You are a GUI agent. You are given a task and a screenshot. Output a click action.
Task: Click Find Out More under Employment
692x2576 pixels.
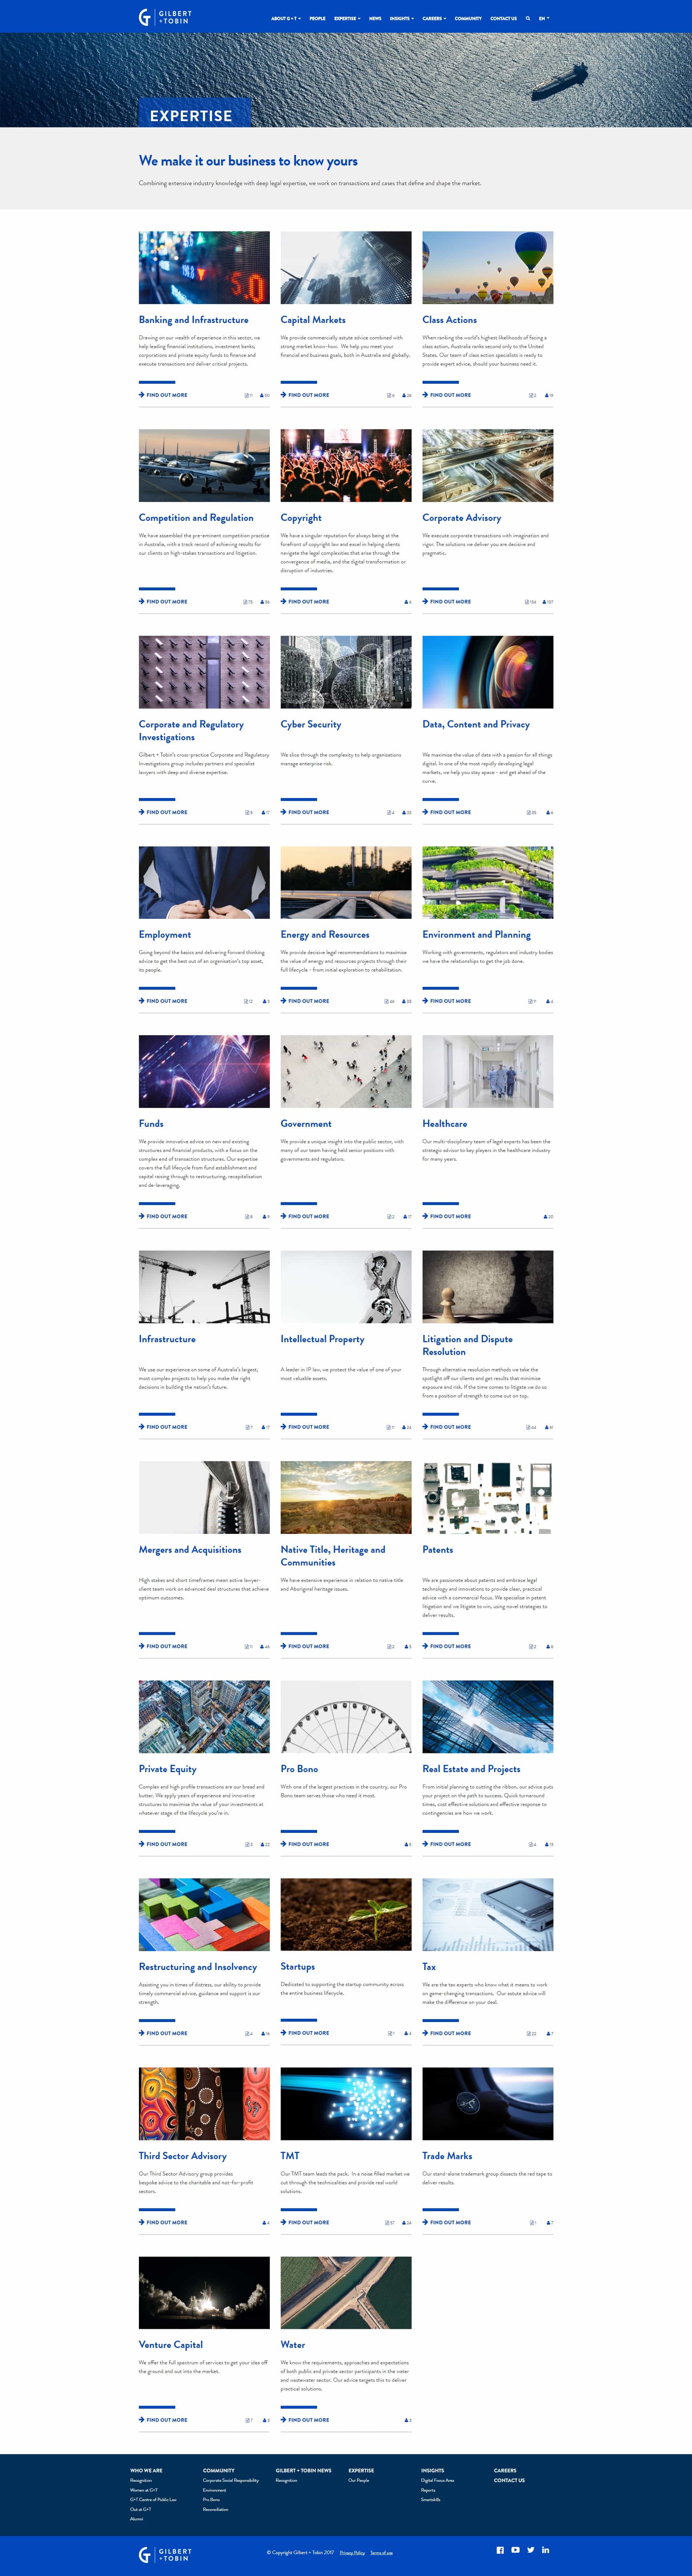[163, 1001]
